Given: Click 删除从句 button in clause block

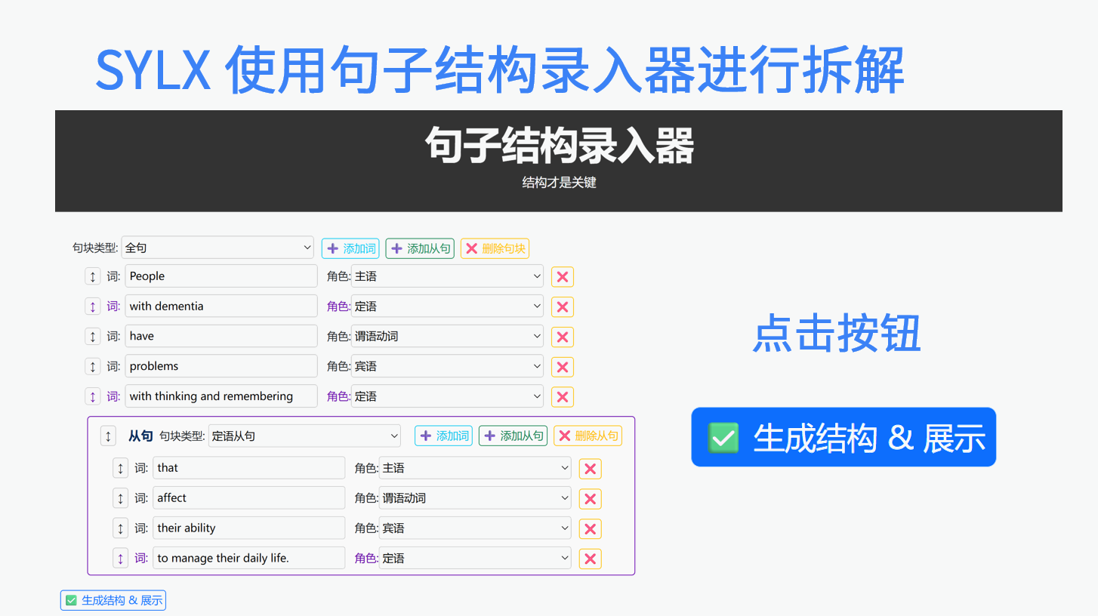Looking at the screenshot, I should (588, 436).
